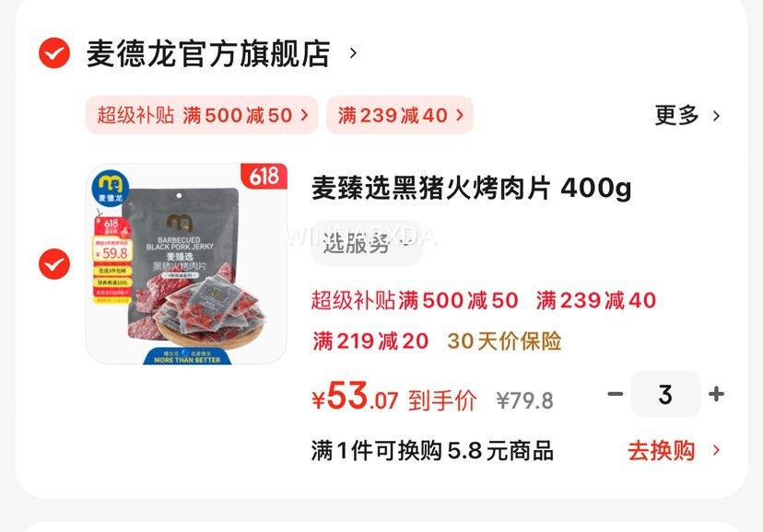763x532 pixels.
Task: Tap the 满219减20 discount label
Action: (370, 341)
